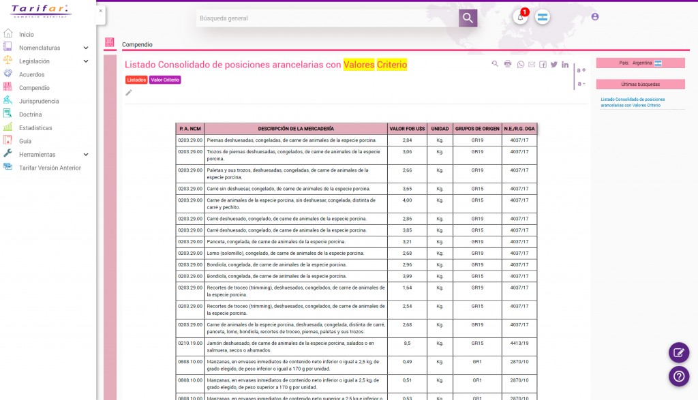Click the Legislación scales icon
This screenshot has height=400, width=698.
tap(7, 60)
